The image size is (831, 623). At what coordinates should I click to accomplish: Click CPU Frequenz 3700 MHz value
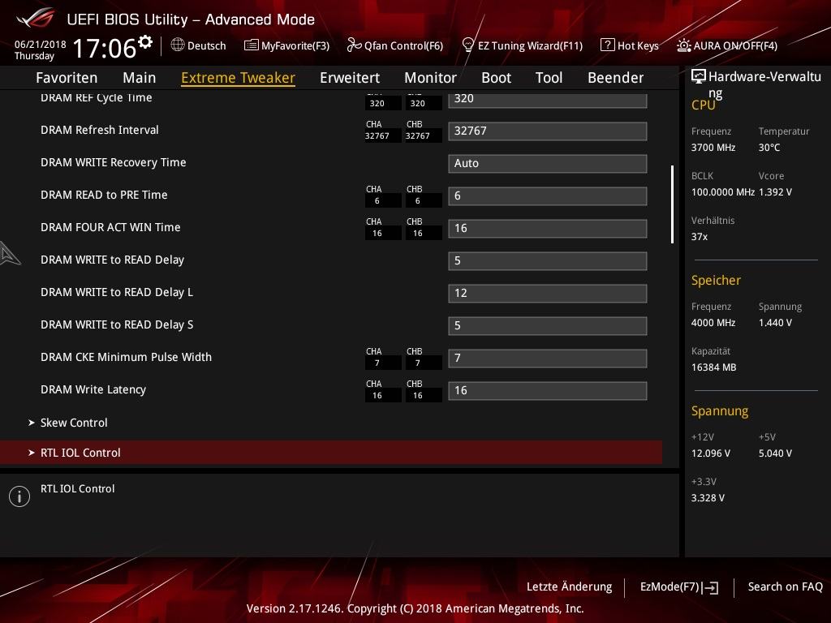click(713, 148)
